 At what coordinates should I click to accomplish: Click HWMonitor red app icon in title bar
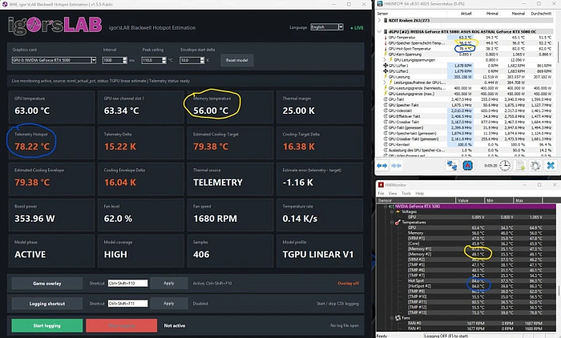pos(381,185)
